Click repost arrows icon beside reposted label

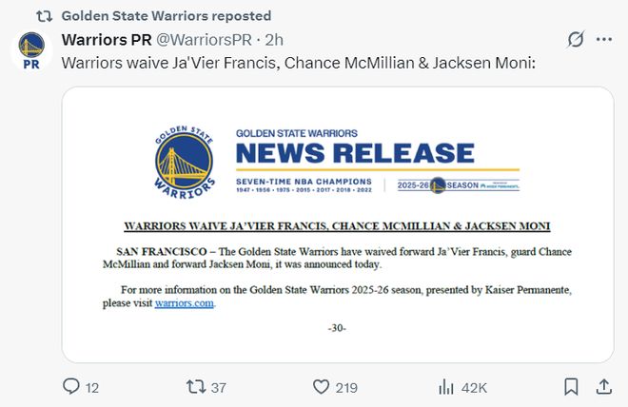(x=43, y=15)
